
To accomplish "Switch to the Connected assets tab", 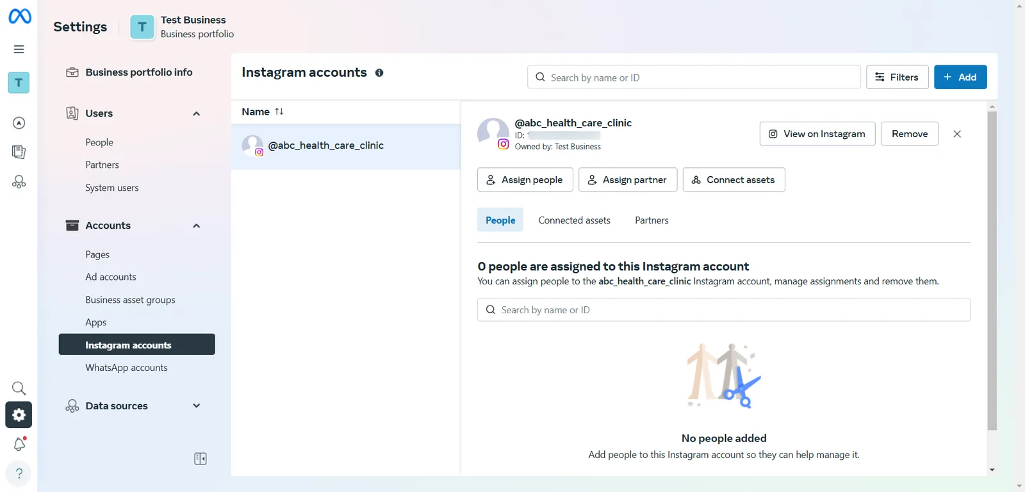I will 574,220.
